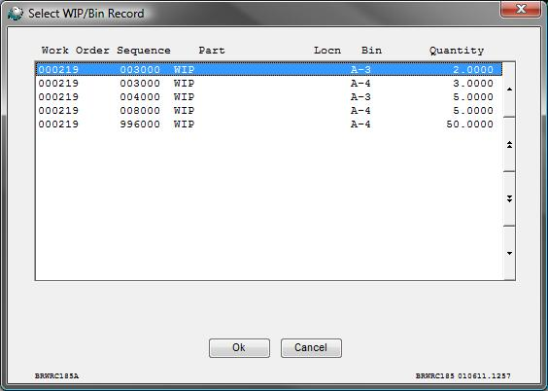
Task: Click the 2.0000 quantity in highlighted row
Action: pos(473,70)
